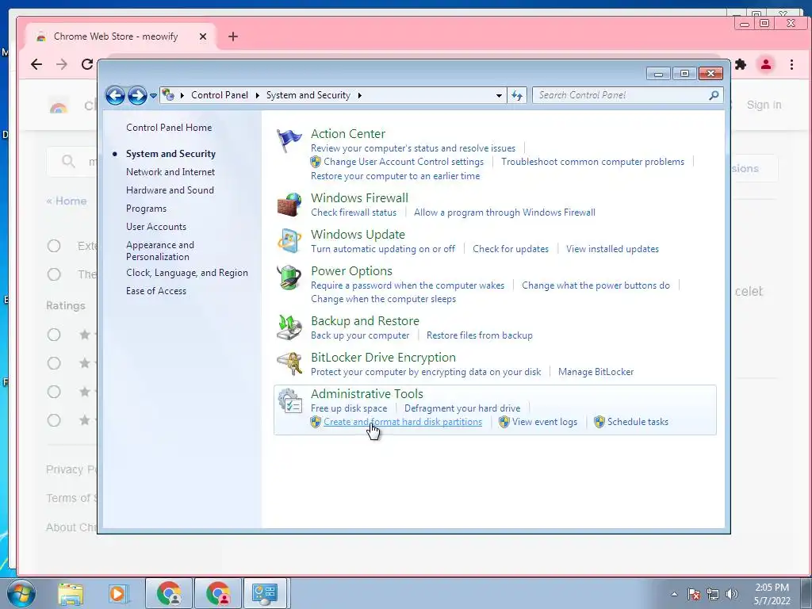
Task: Click Free up disk space
Action: [x=349, y=408]
